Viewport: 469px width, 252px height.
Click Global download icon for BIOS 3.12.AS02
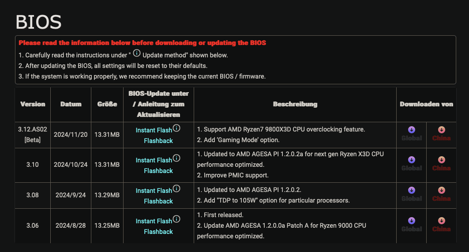[412, 130]
